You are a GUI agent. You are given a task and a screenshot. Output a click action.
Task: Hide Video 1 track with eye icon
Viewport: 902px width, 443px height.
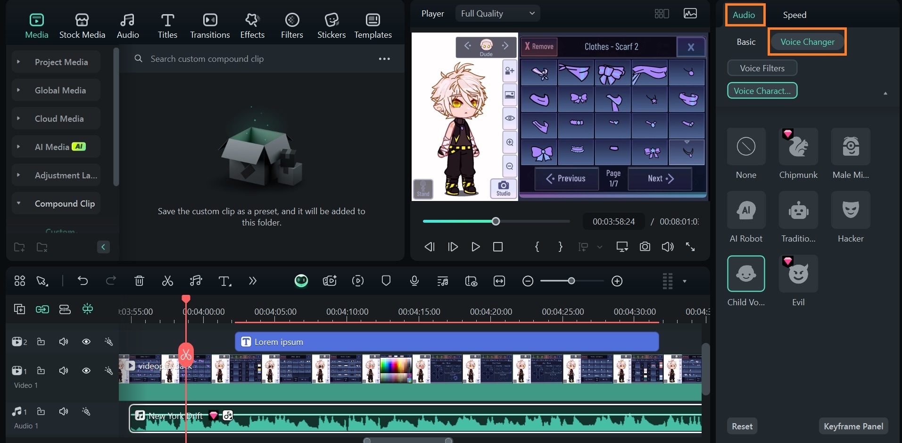coord(86,370)
